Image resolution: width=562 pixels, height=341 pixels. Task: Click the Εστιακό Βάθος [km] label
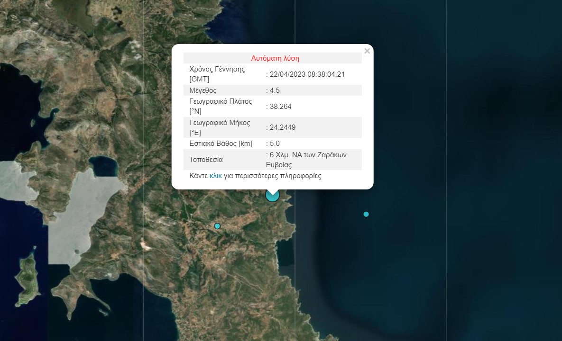[221, 144]
